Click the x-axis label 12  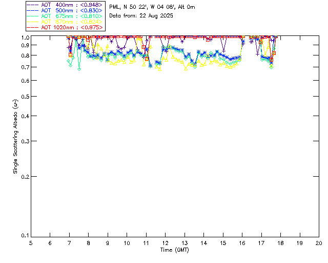[x=165, y=243]
